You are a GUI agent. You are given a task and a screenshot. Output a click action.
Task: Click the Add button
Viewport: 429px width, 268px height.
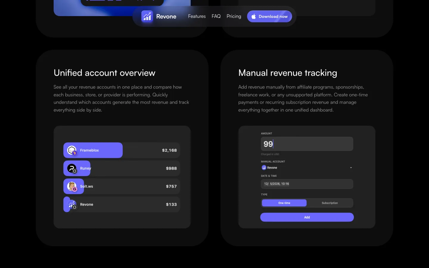click(x=307, y=217)
